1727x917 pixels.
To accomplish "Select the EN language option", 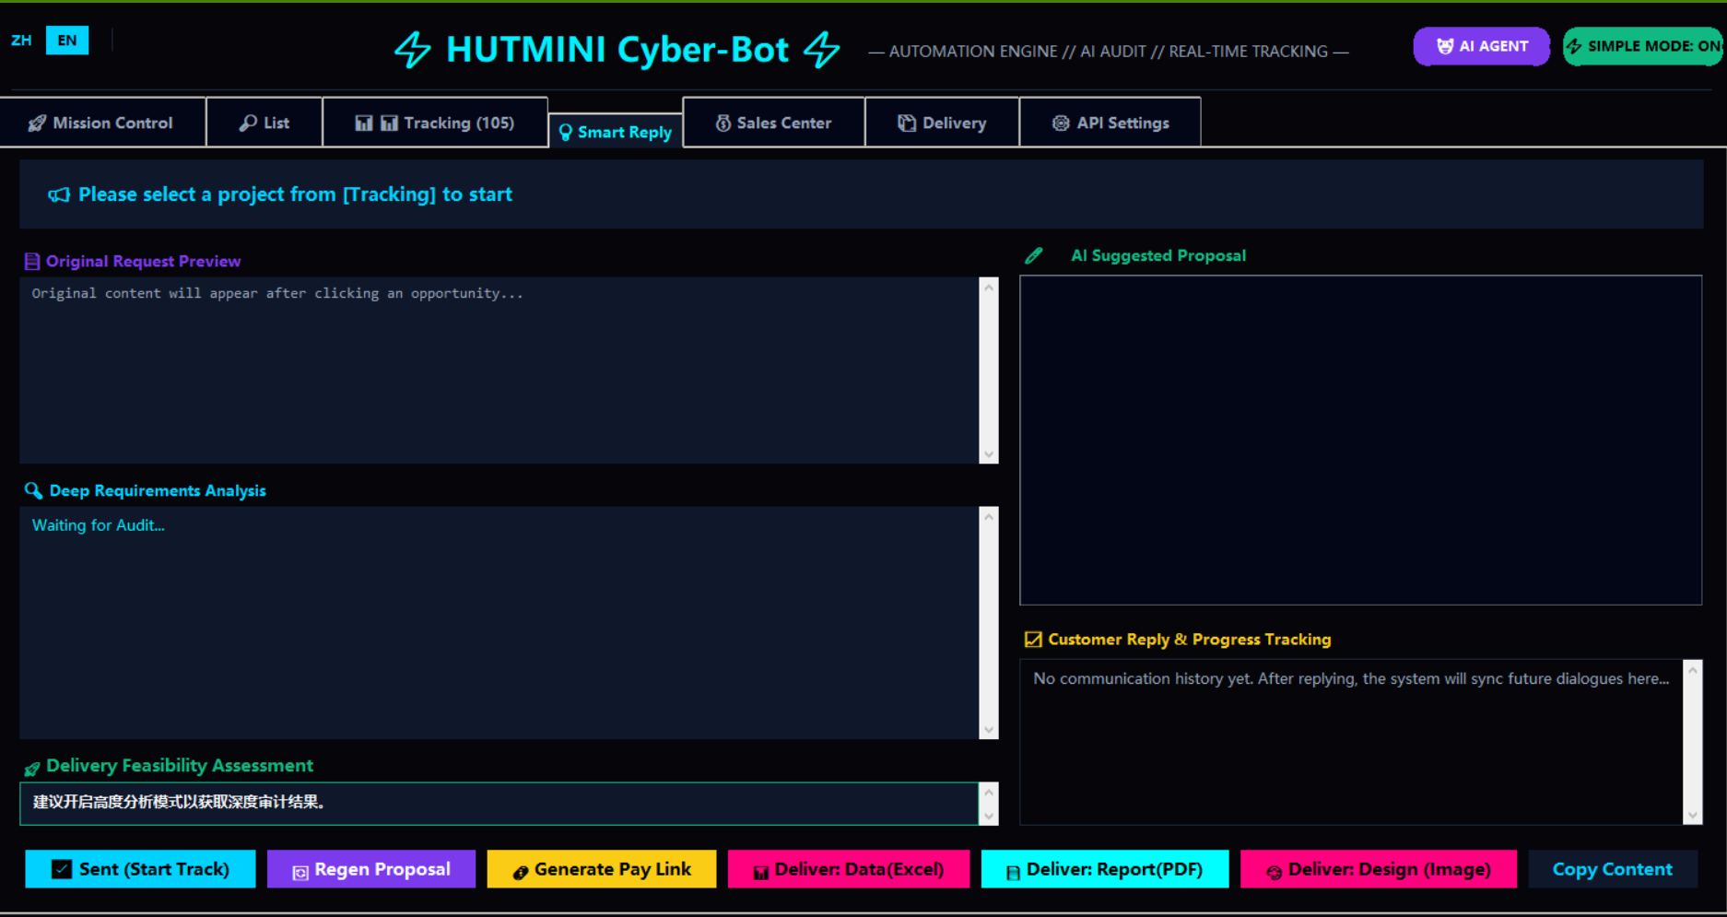I will [x=66, y=40].
